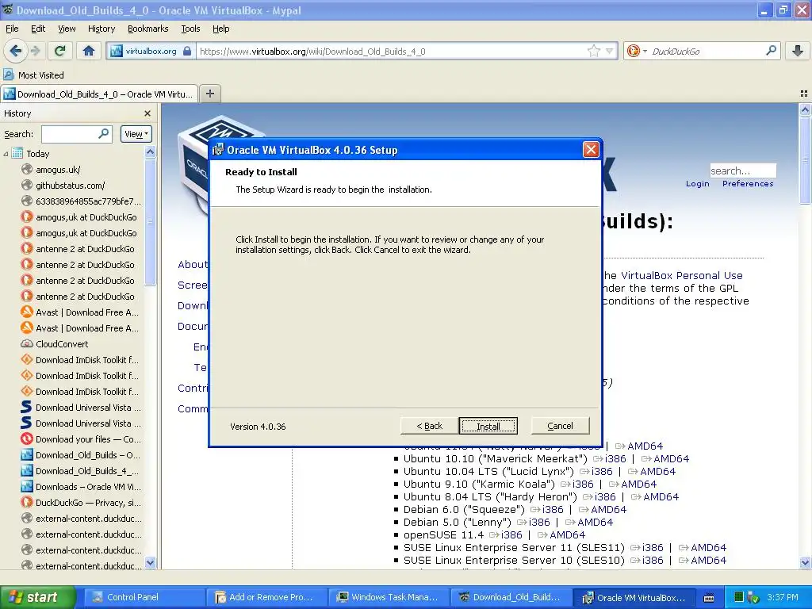Bookmark this page with the star icon

point(593,51)
